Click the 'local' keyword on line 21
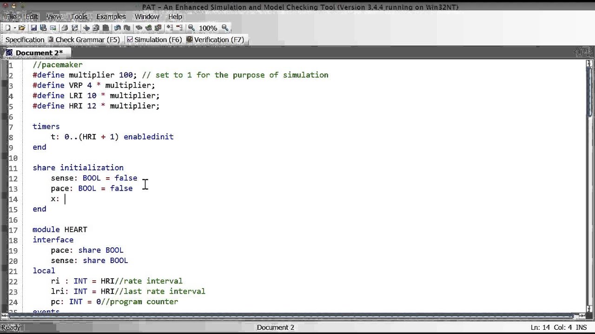This screenshot has height=334, width=595. (44, 271)
